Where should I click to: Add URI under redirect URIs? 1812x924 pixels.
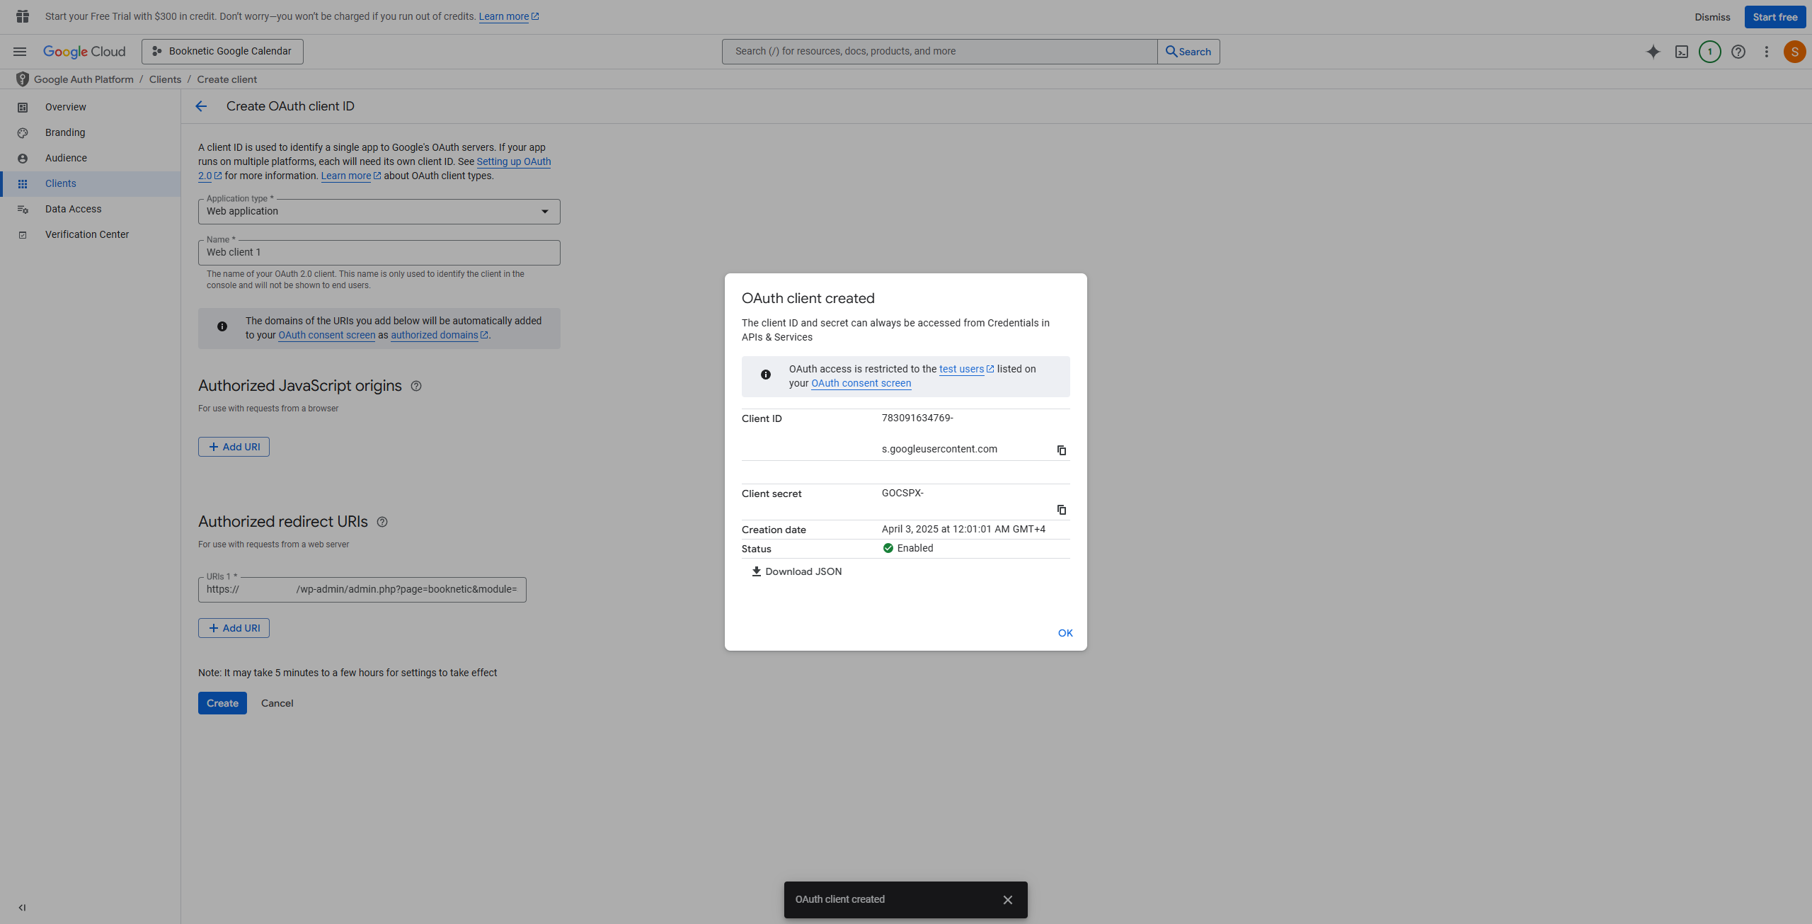point(234,628)
